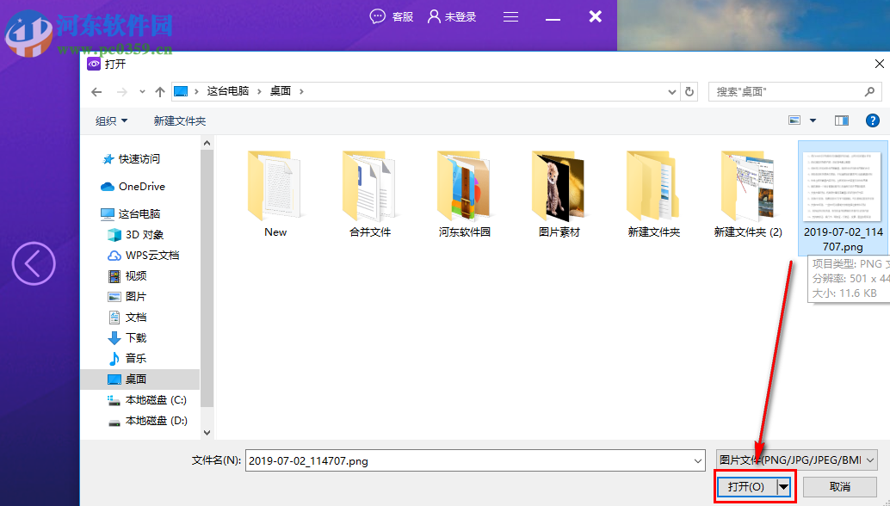Open the hamburger menu in the purple title bar
This screenshot has width=890, height=506.
point(510,16)
